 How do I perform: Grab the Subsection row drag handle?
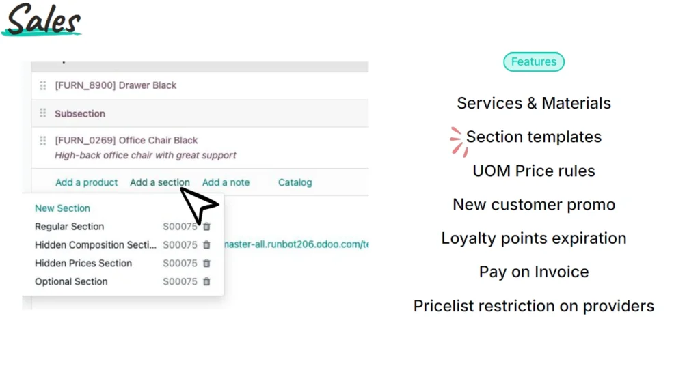pos(43,113)
